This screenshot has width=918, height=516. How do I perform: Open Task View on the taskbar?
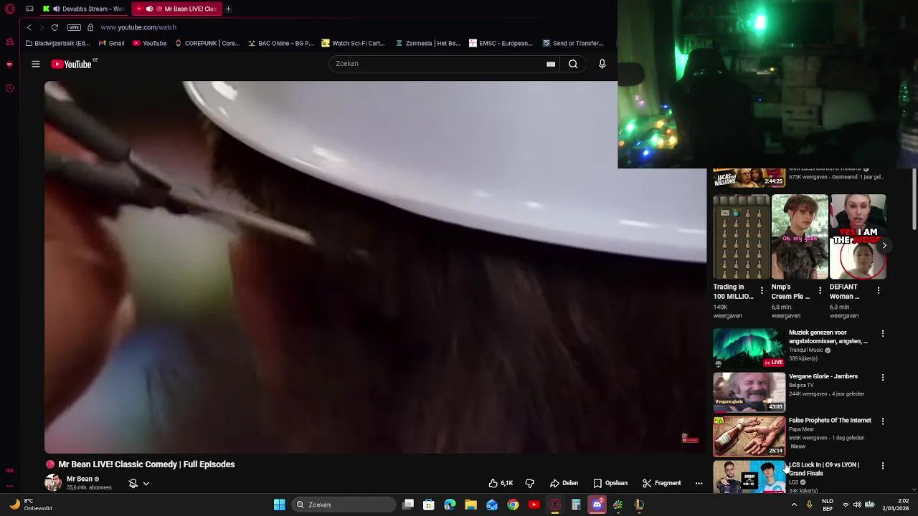408,505
